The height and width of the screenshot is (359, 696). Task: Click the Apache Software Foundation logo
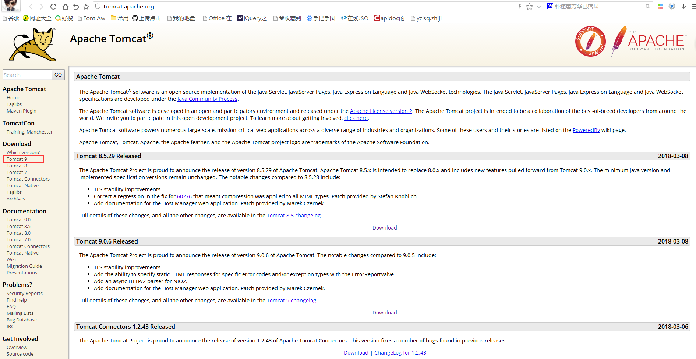tap(649, 41)
